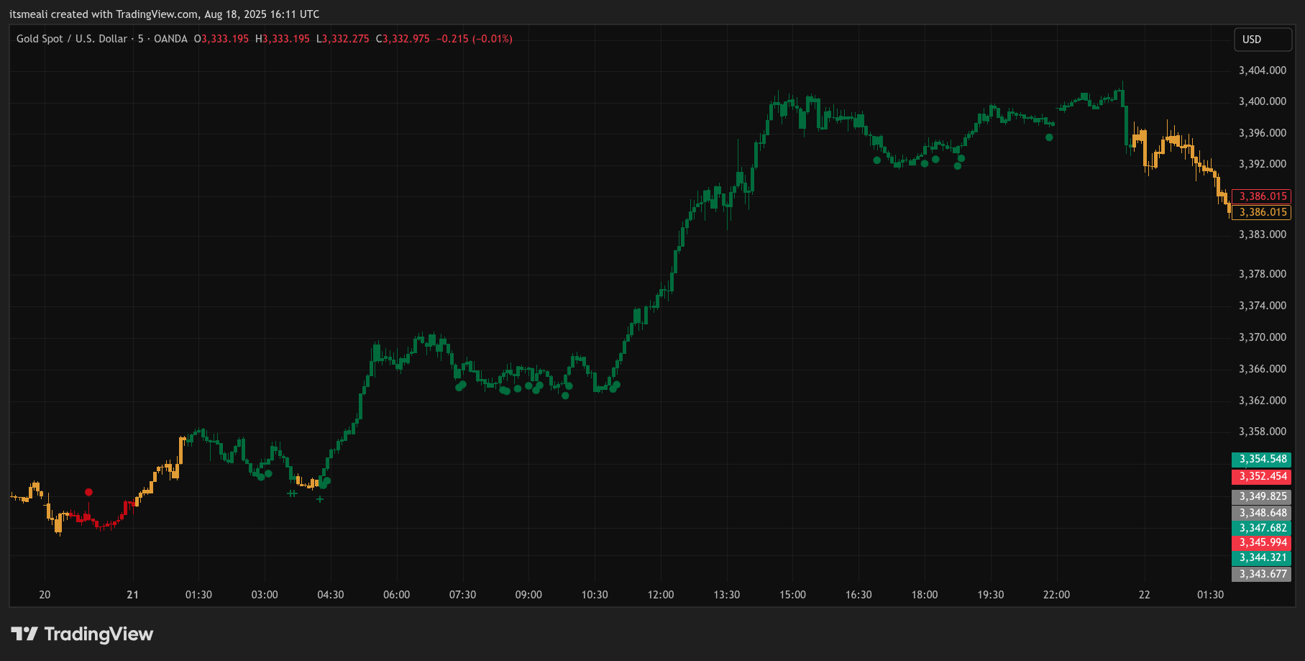Screen dimensions: 1305x661
Task: Click the single green plus marker below 04:30 candles
Action: click(320, 499)
